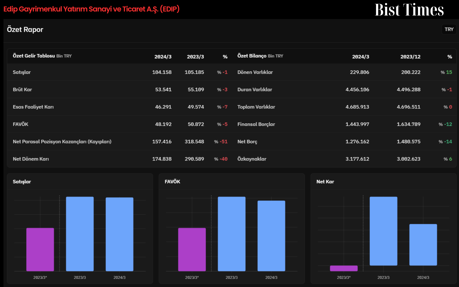459x287 pixels.
Task: Select the Satışlar row label in income table
Action: pyautogui.click(x=22, y=72)
